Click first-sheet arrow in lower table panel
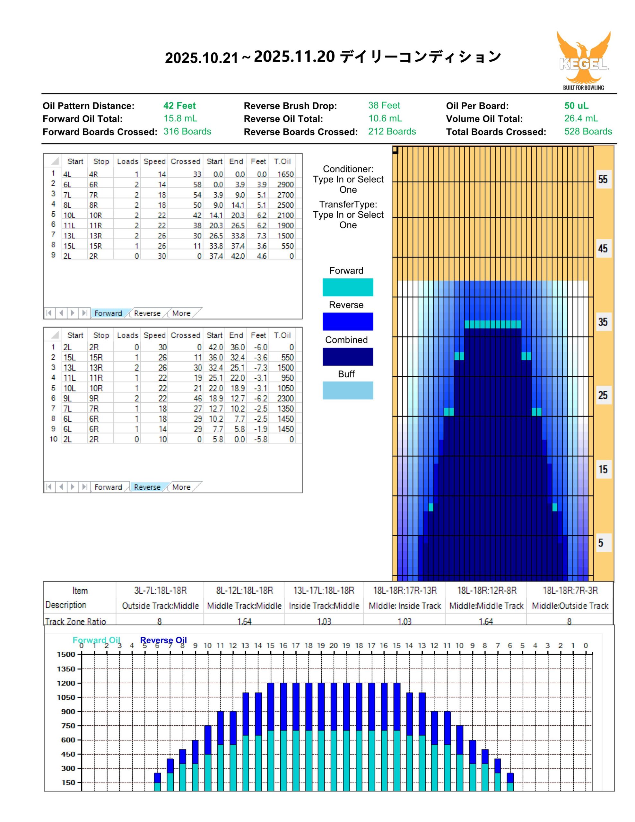Screen dimensions: 635x822 click(49, 487)
